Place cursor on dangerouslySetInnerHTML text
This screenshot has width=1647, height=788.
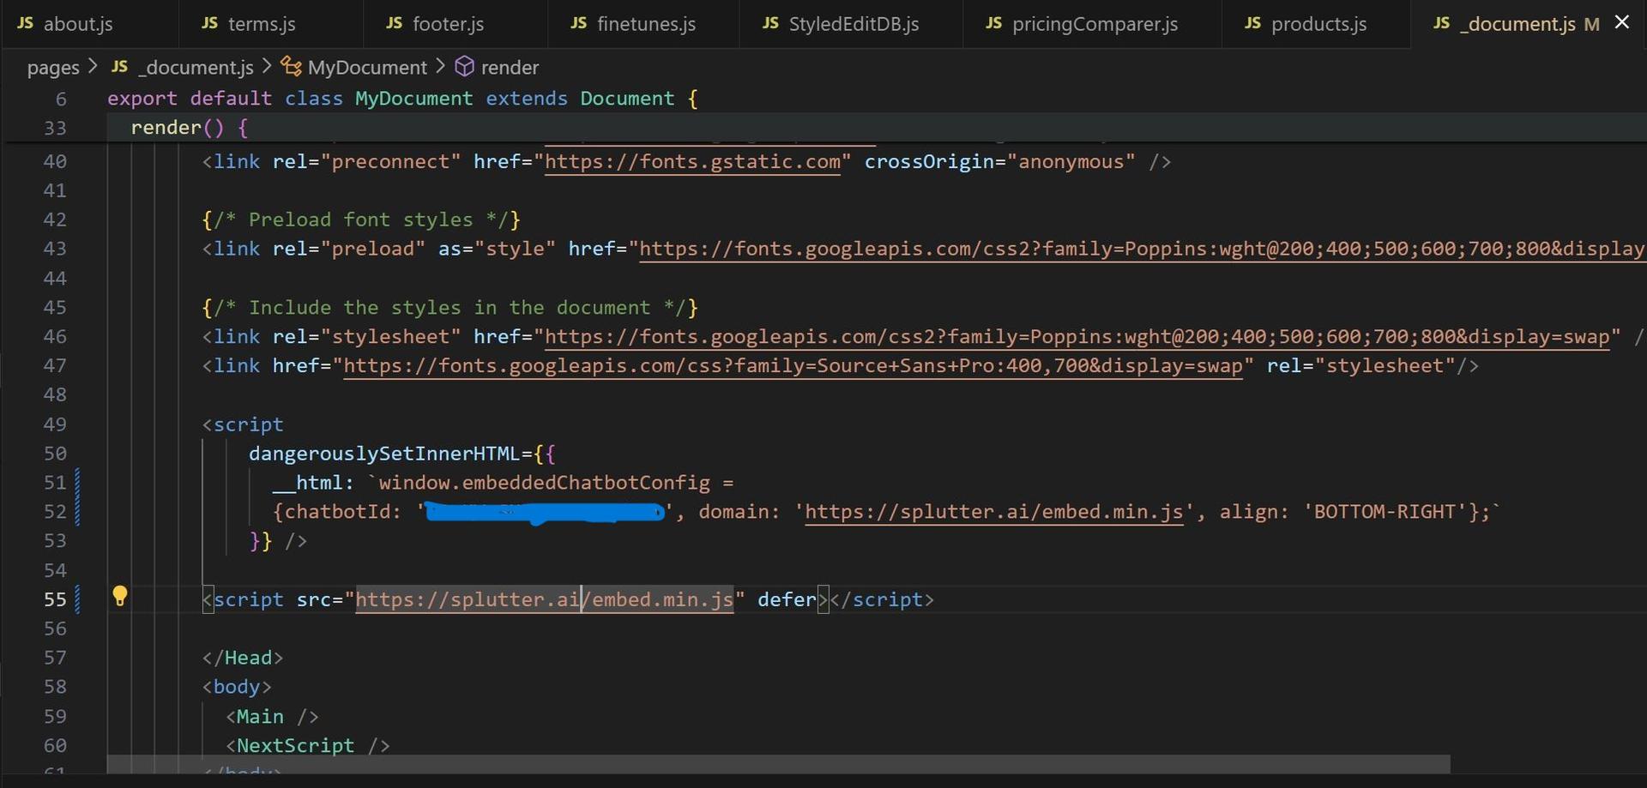pos(384,454)
